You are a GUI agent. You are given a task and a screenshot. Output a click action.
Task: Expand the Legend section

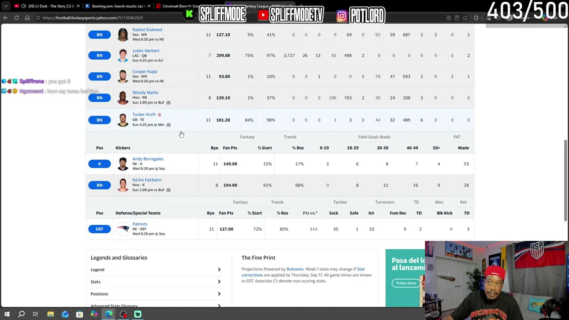[x=156, y=270]
